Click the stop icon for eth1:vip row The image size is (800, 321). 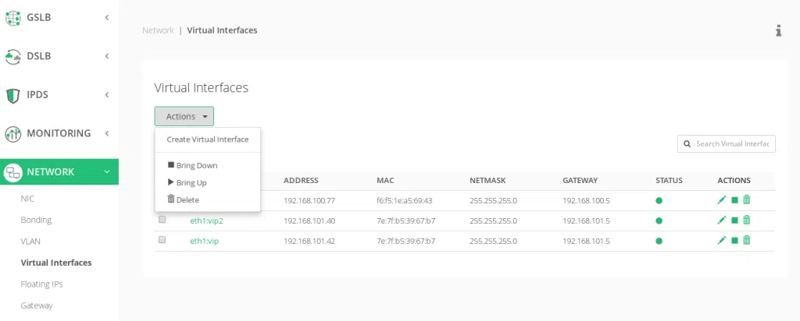734,240
